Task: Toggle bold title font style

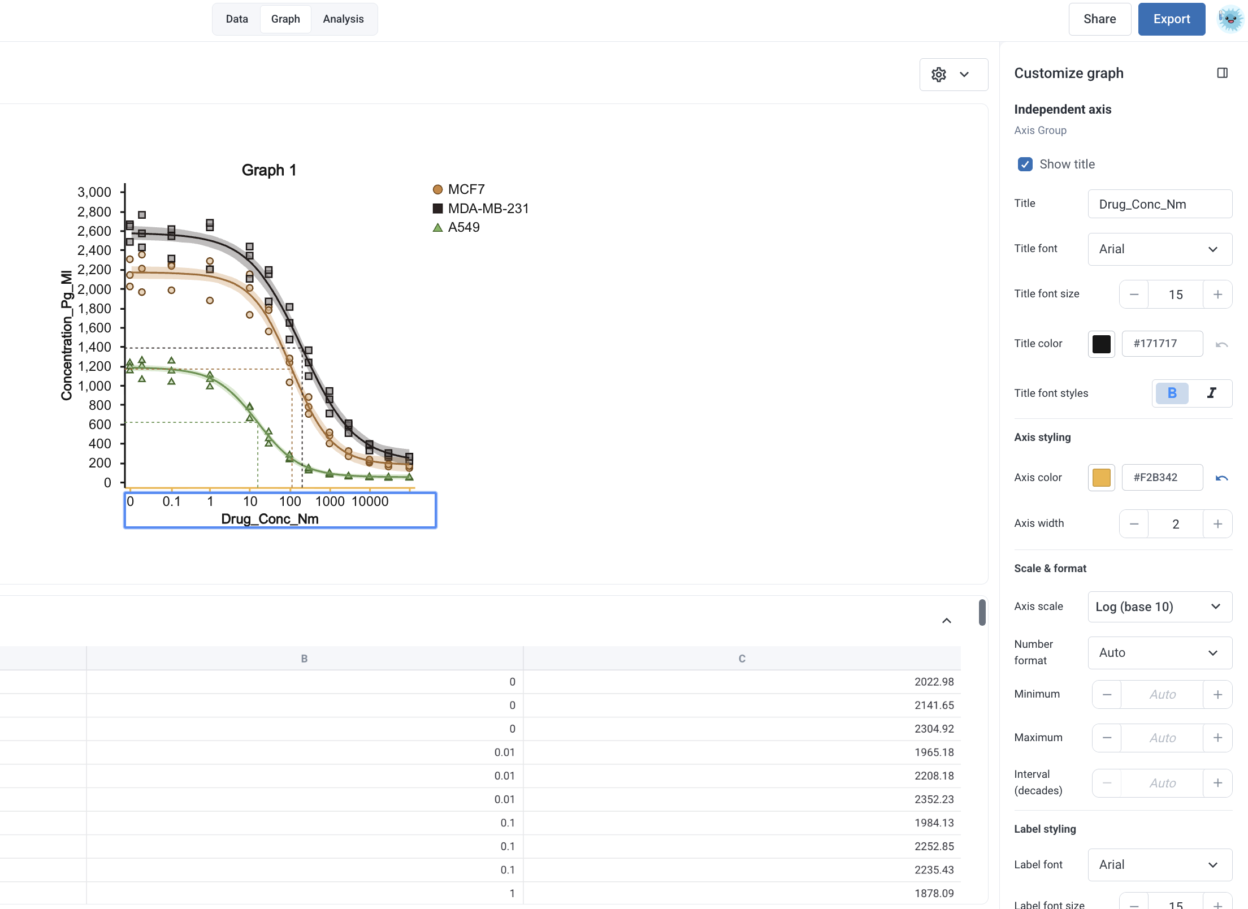Action: 1172,393
